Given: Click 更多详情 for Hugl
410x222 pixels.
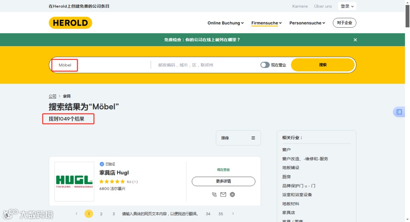Looking at the screenshot, I should click(223, 181).
